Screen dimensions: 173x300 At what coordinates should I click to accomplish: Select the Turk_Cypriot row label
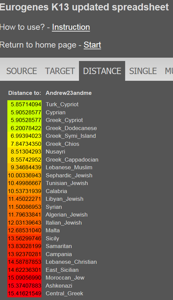(x=62, y=105)
